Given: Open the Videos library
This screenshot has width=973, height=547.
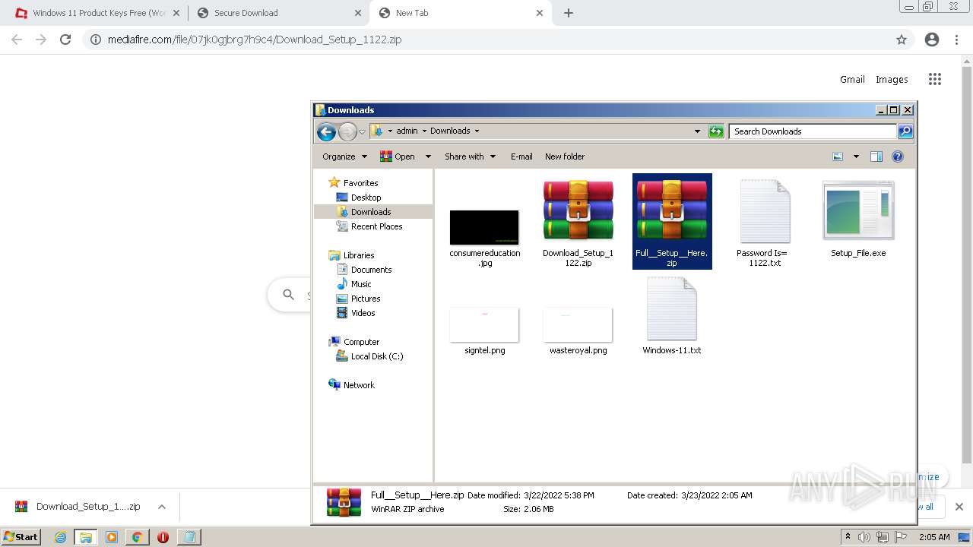Looking at the screenshot, I should pos(363,313).
